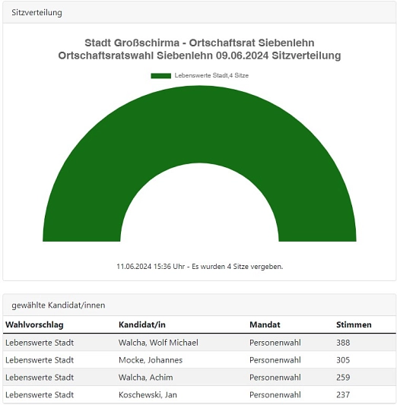Screen dimensions: 397x405
Task: Click the 'Sitzverteilung' panel header
Action: (x=199, y=12)
